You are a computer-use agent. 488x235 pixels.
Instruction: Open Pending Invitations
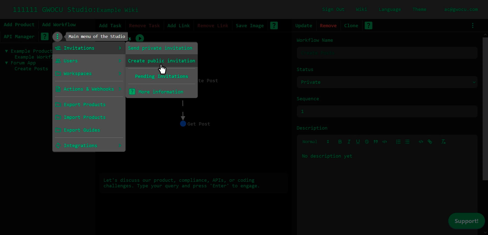click(x=161, y=76)
